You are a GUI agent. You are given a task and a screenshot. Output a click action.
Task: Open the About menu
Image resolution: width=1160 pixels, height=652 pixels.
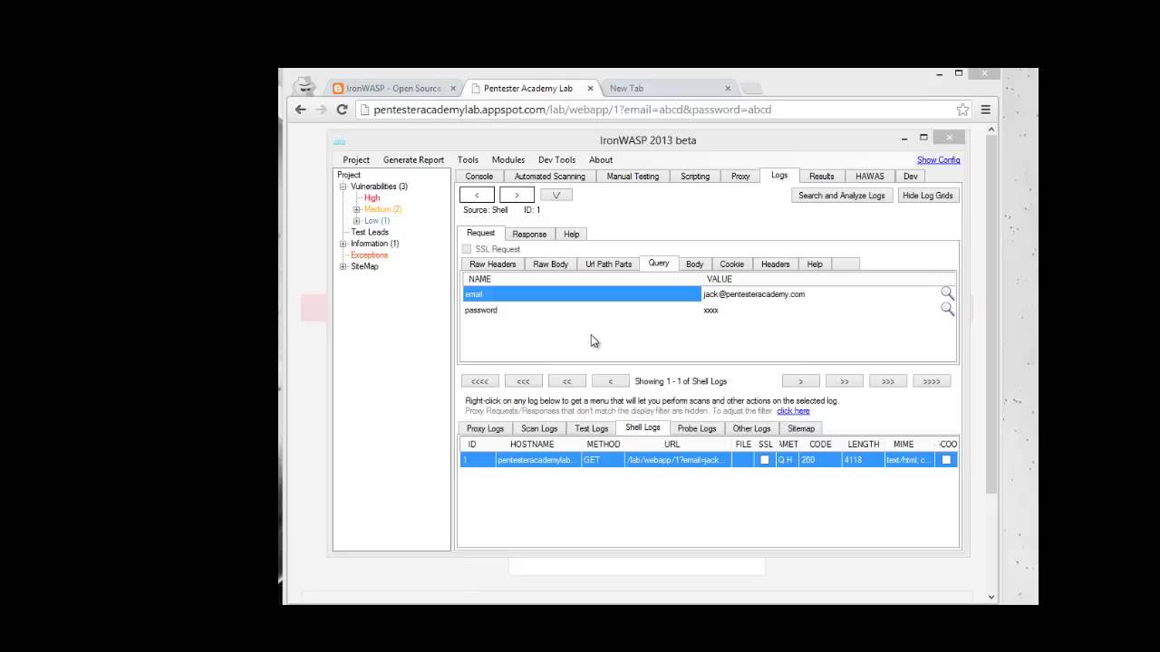[601, 160]
